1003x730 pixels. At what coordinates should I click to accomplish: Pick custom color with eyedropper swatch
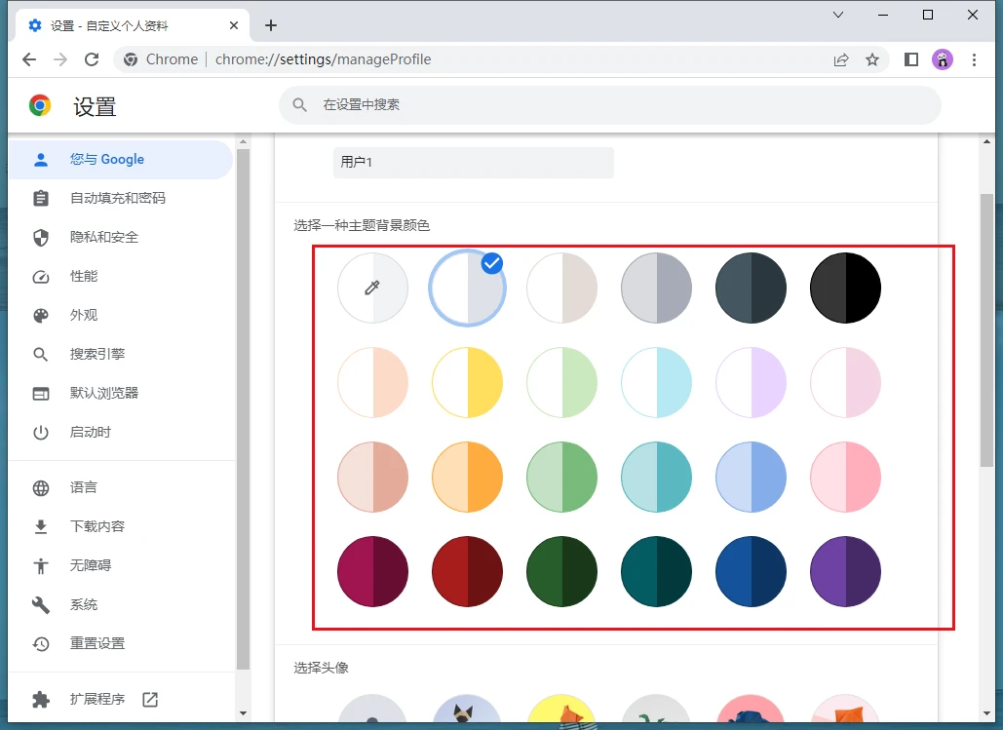372,288
